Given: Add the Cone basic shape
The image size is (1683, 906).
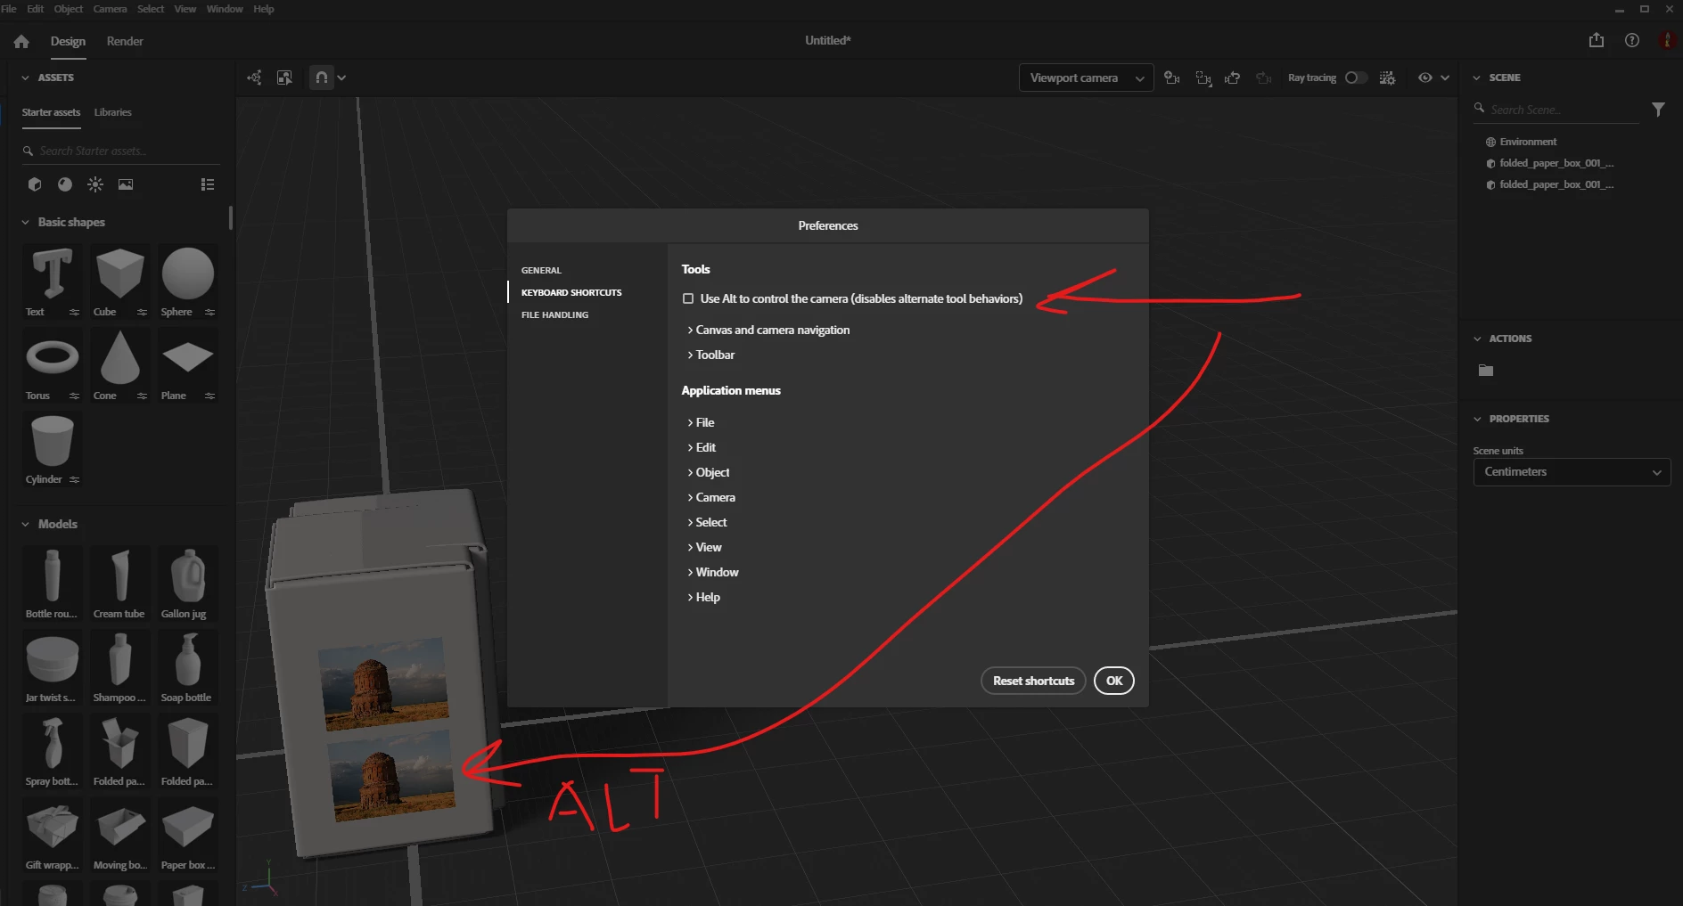Looking at the screenshot, I should tap(119, 356).
